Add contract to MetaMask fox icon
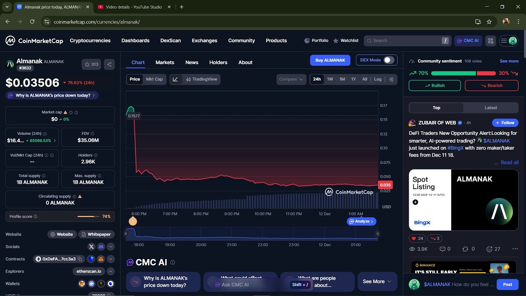Image resolution: width=526 pixels, height=296 pixels. click(x=101, y=259)
